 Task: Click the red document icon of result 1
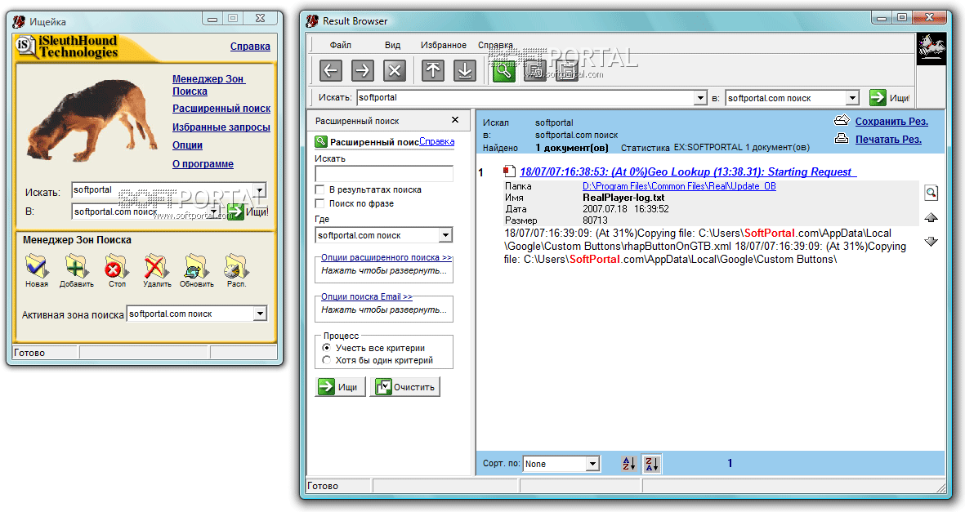(x=509, y=171)
